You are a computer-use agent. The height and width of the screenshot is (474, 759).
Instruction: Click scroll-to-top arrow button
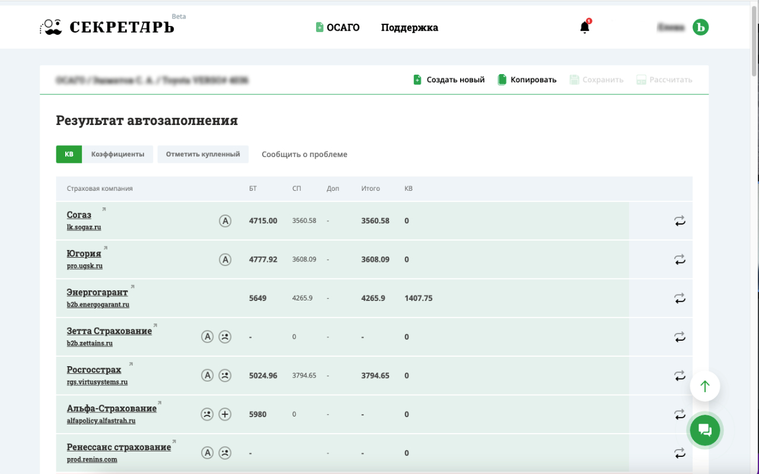(x=705, y=386)
